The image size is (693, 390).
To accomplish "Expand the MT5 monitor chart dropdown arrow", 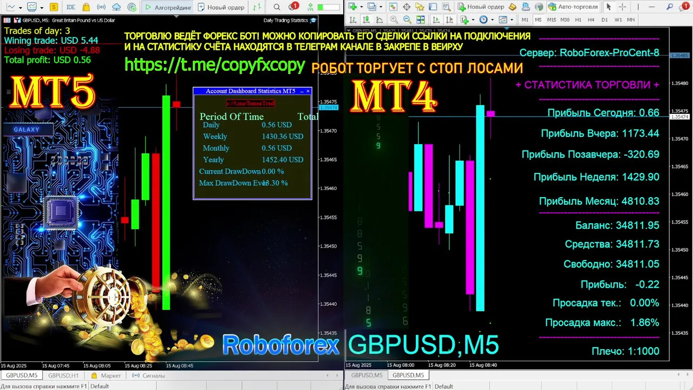I will [x=42, y=8].
